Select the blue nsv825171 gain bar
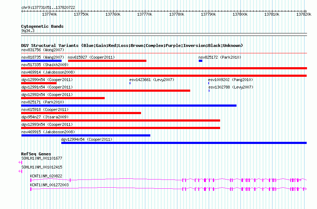 tap(129, 106)
